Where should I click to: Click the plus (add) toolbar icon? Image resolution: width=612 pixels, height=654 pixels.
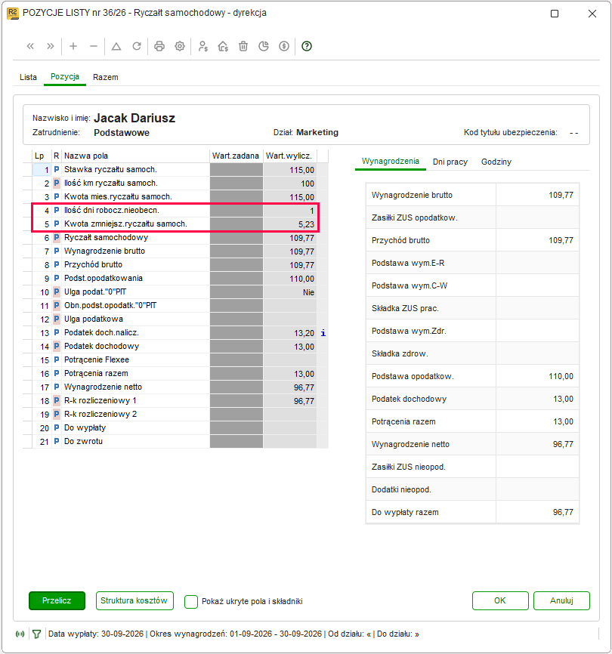pos(73,46)
